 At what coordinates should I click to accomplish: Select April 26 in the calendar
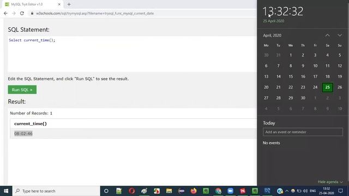click(340, 87)
